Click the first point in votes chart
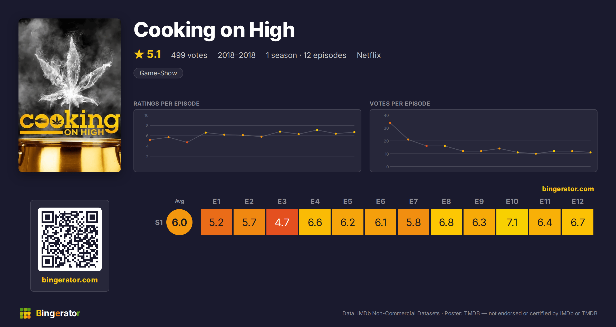Screen dimensions: 616x327 [x=390, y=123]
